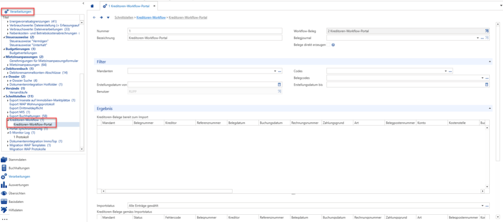The image size is (503, 222).
Task: Open the Belegcodes dropdown arrow
Action: click(482, 78)
